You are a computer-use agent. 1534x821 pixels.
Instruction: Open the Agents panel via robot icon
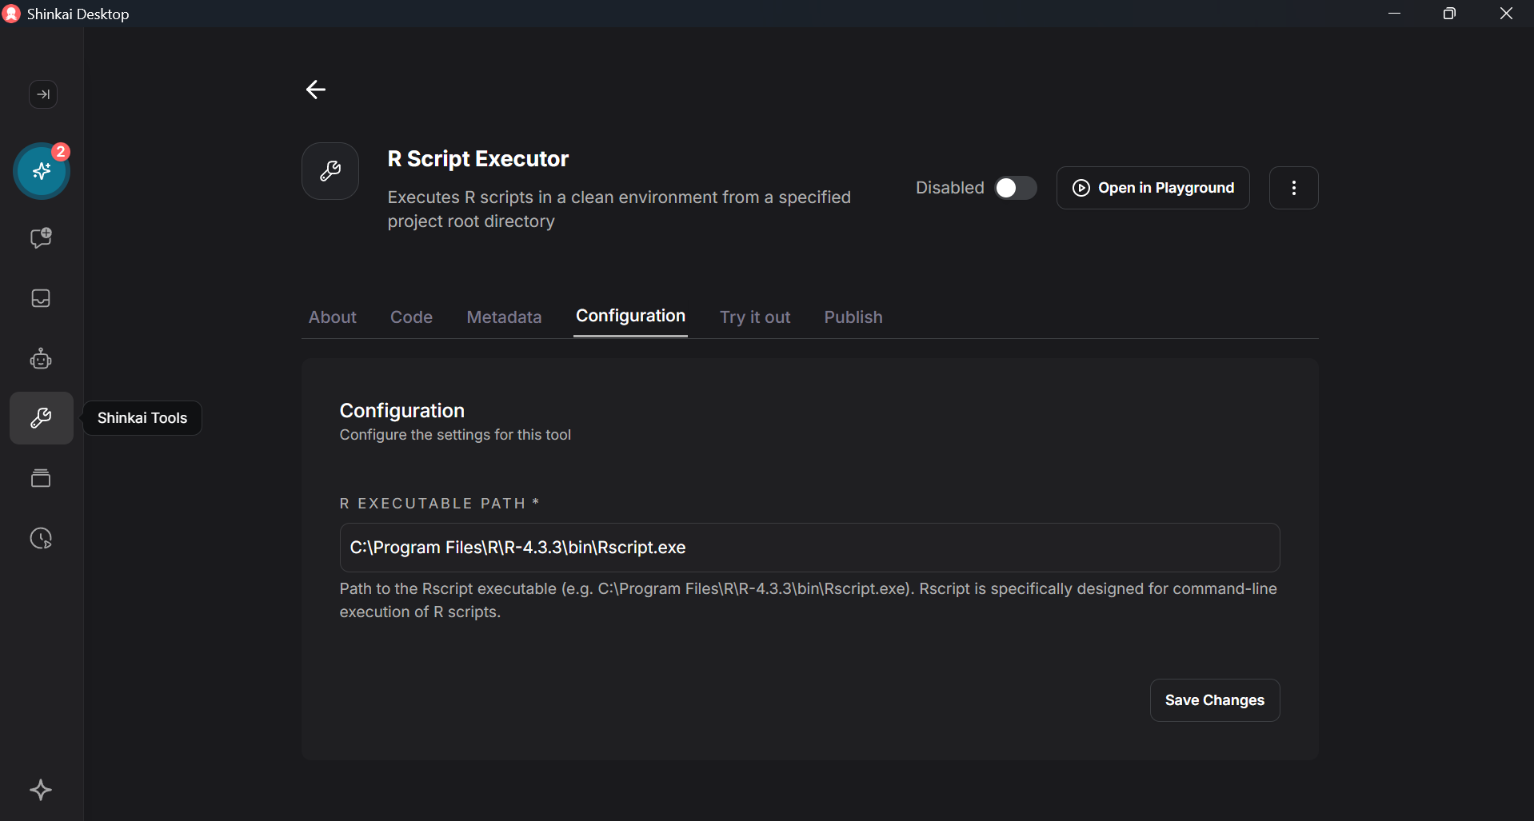(41, 358)
